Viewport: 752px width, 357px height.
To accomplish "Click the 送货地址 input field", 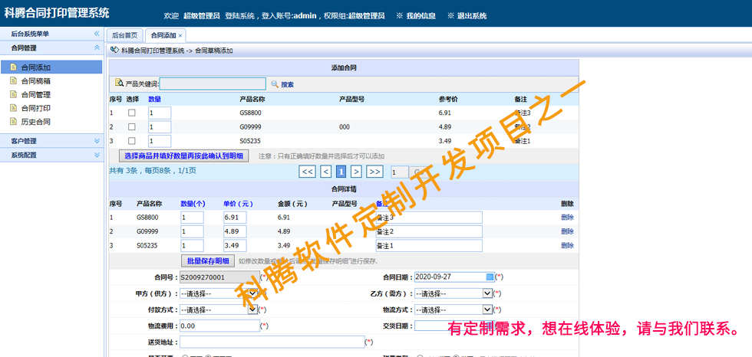I will [x=272, y=342].
